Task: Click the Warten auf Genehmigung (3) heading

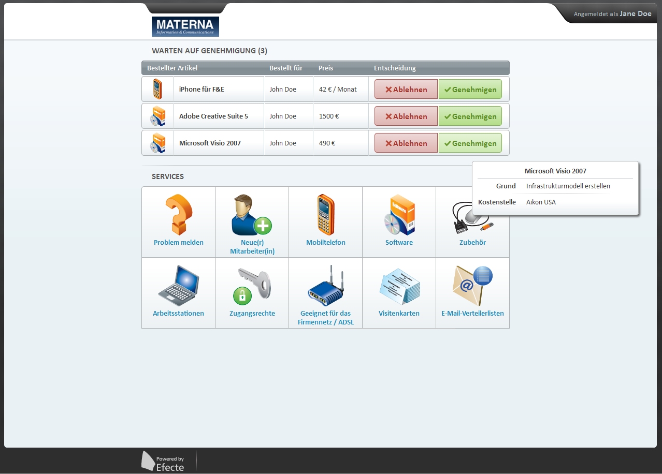Action: (209, 51)
